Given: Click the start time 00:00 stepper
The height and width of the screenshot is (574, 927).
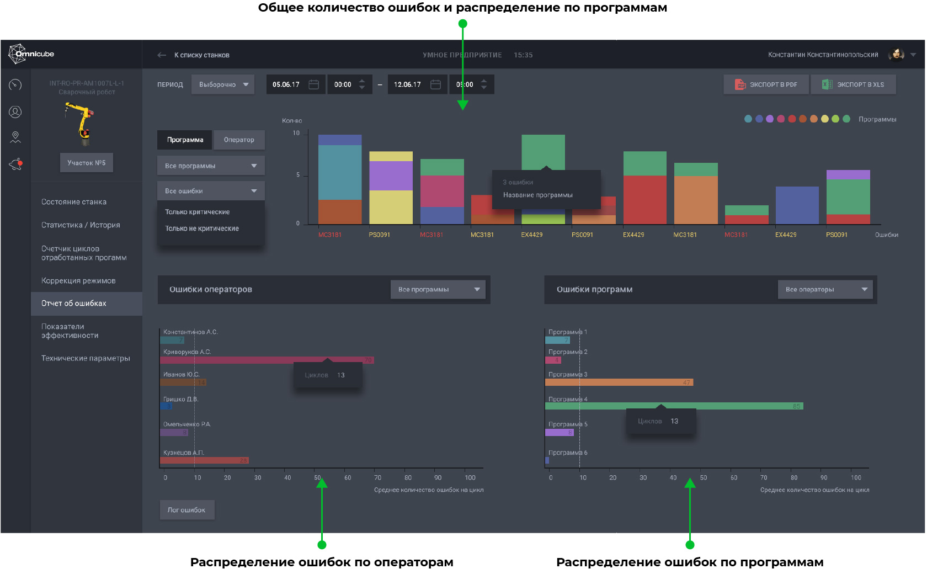Looking at the screenshot, I should click(362, 84).
